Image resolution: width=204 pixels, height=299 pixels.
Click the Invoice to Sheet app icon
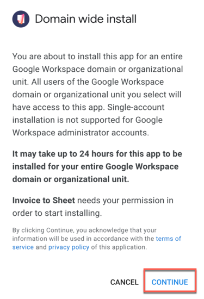point(21,19)
